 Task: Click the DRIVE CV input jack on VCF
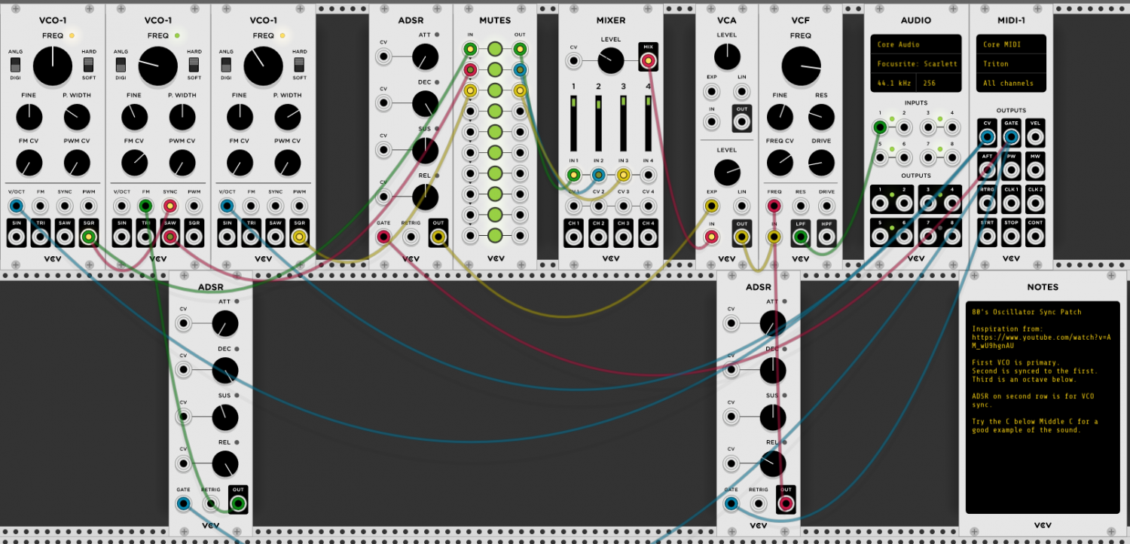click(827, 206)
